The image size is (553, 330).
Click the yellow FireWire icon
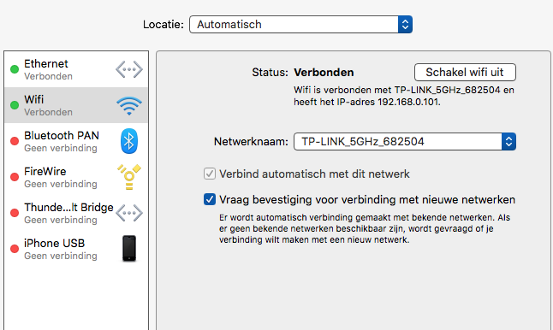pos(129,177)
